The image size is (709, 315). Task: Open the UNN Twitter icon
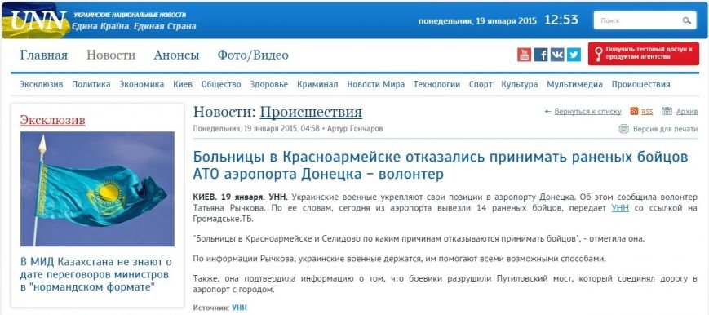[574, 55]
